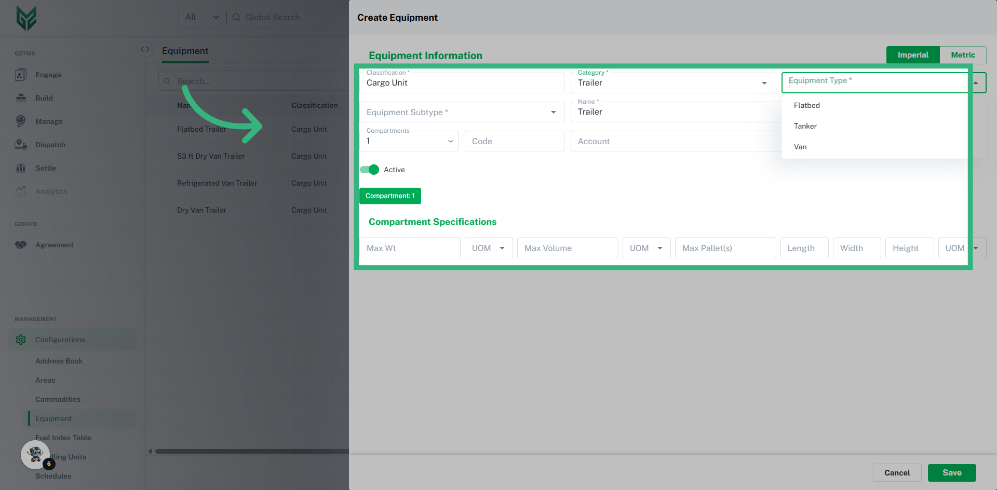Screen dimensions: 997x490
Task: Cancel creating the equipment
Action: point(897,472)
